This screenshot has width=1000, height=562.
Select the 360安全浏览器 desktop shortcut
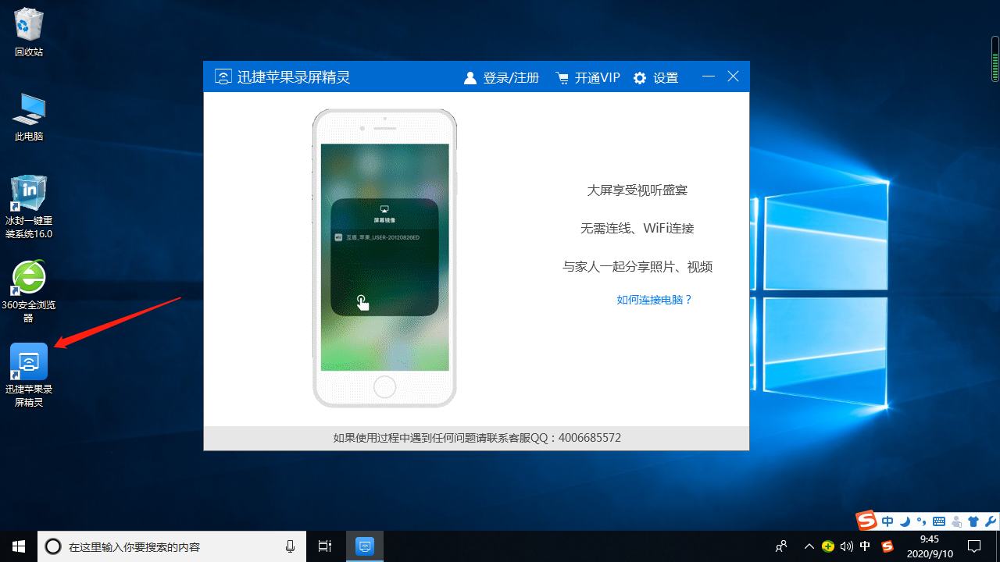click(x=29, y=292)
